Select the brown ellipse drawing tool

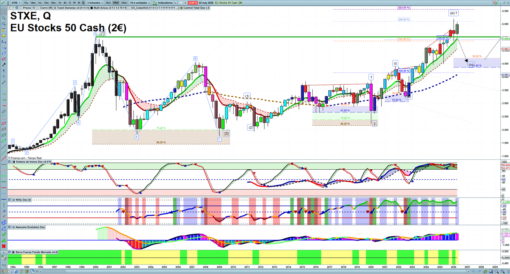pos(4,129)
